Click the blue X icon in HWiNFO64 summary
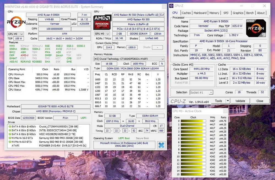Viewport: 275px width, 180px height. coord(161,145)
